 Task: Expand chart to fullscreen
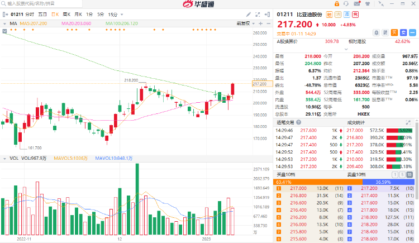click(x=258, y=15)
